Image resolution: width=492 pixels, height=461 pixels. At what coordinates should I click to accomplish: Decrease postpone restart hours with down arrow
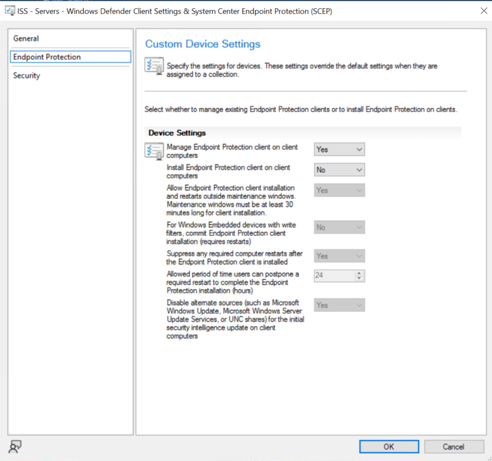coord(359,279)
